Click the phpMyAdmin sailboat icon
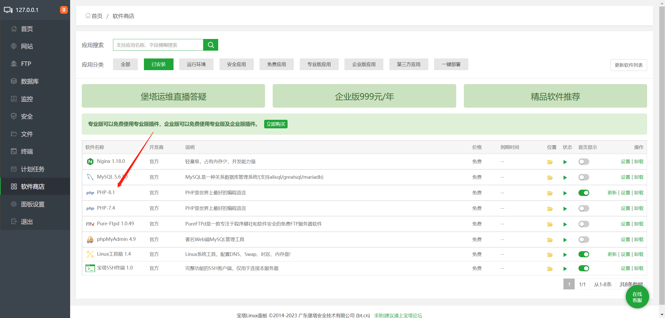 point(90,239)
